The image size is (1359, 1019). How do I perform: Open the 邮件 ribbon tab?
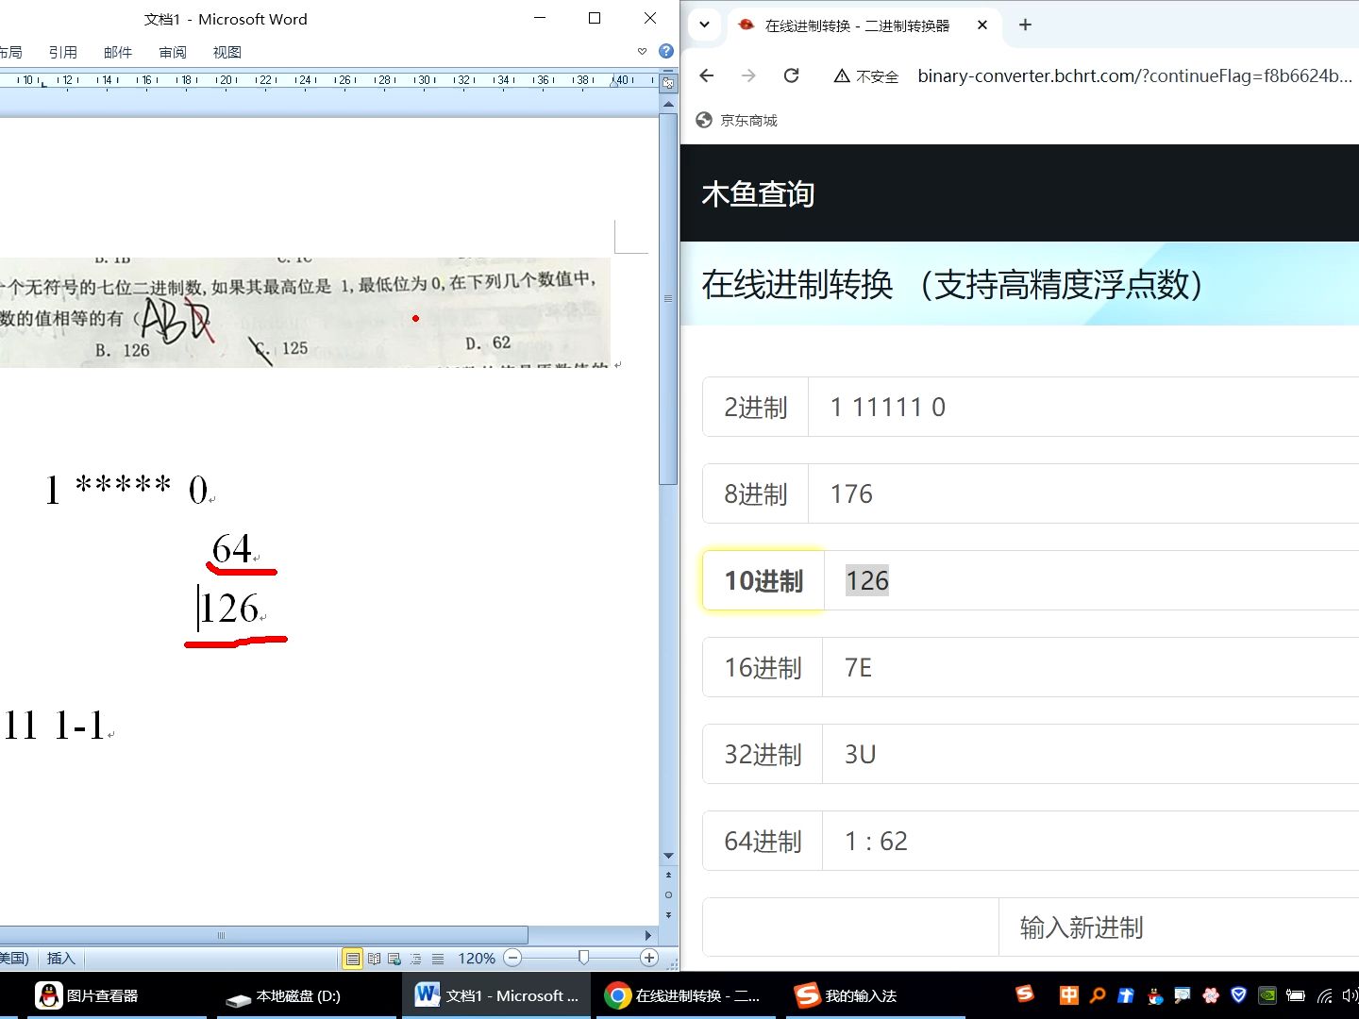click(118, 52)
